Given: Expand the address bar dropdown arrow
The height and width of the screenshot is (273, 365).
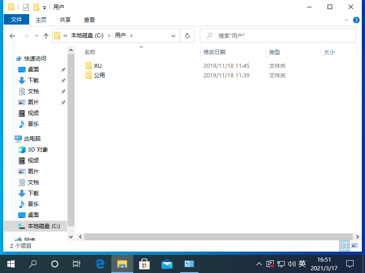Looking at the screenshot, I should 173,36.
